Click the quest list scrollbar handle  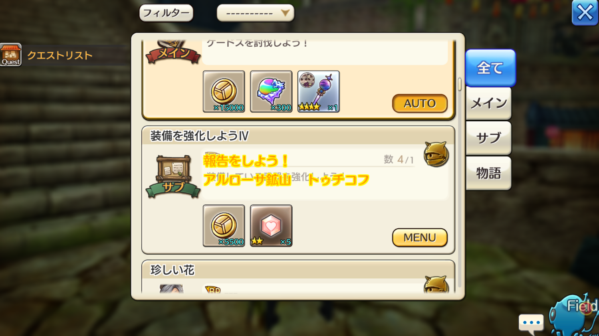460,84
